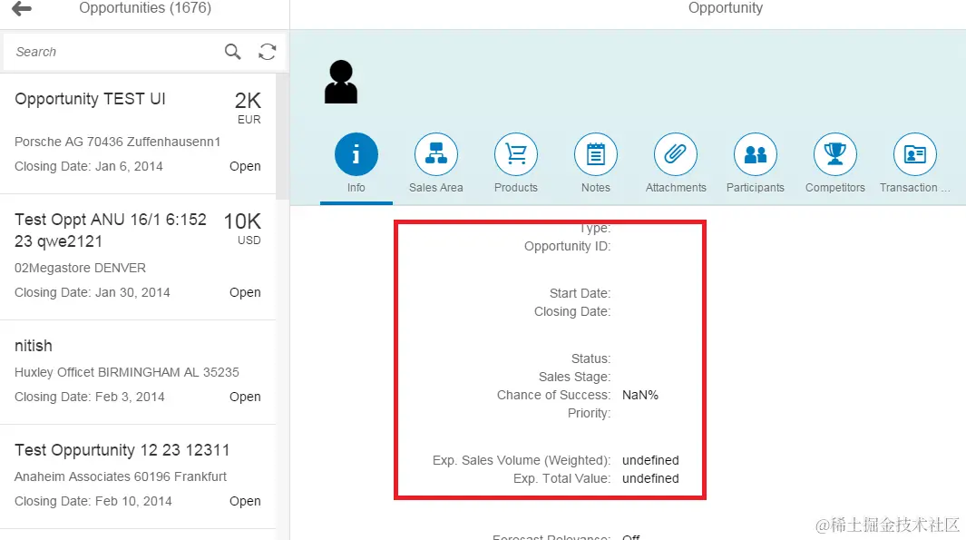Click the Sales Stage label
The image size is (966, 540).
point(575,377)
